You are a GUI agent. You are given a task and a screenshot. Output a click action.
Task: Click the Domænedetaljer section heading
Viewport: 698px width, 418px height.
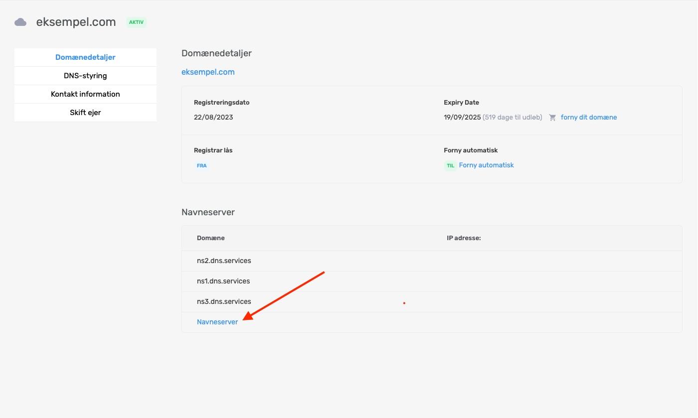216,53
